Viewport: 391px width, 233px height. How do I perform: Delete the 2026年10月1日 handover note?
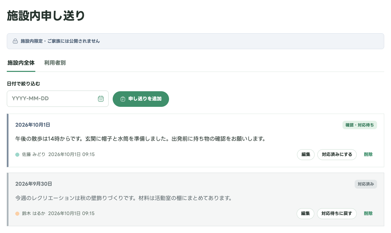[x=368, y=155]
